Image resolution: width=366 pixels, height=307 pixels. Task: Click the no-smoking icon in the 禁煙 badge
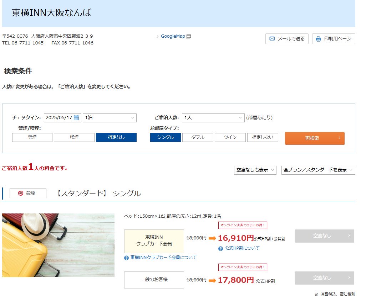(x=21, y=193)
